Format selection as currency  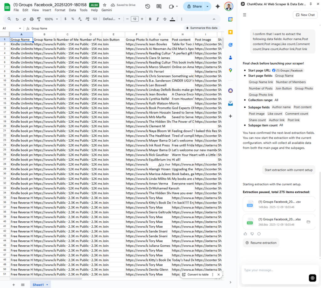pyautogui.click(x=65, y=19)
